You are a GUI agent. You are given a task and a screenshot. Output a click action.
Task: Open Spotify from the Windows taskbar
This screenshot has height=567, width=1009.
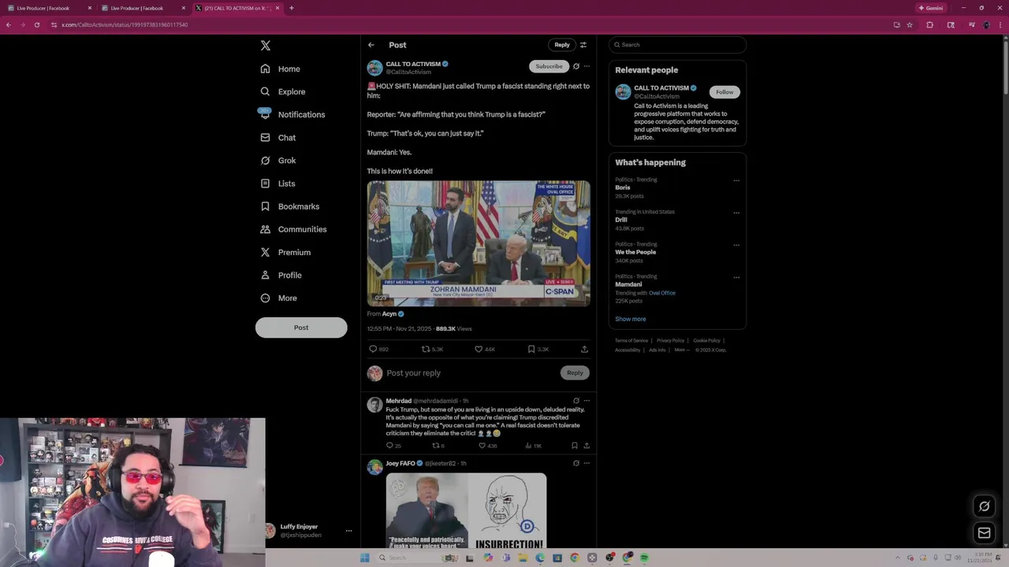644,558
